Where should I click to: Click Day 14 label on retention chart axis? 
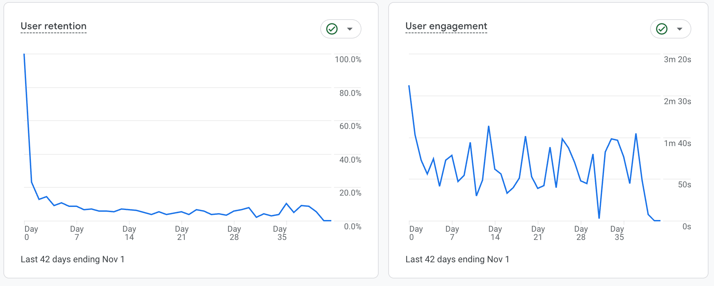click(129, 233)
